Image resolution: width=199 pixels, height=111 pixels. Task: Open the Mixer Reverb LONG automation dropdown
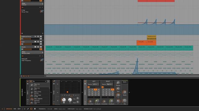click(32, 53)
